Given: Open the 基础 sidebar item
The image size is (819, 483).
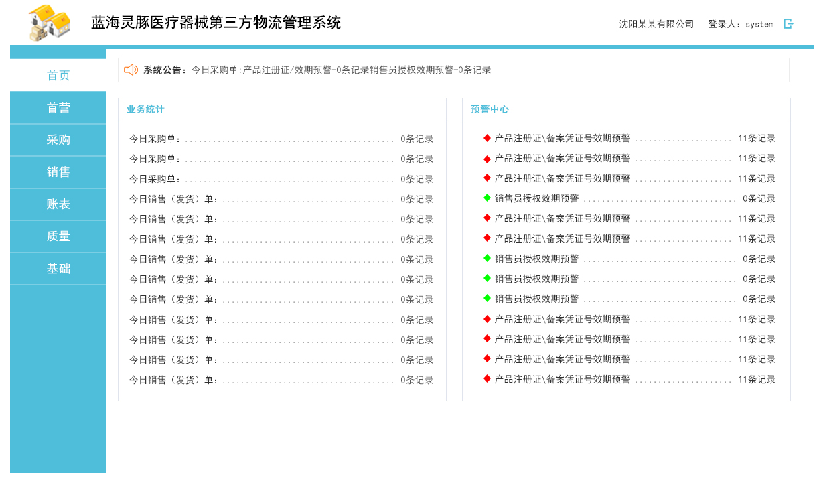Looking at the screenshot, I should click(58, 269).
